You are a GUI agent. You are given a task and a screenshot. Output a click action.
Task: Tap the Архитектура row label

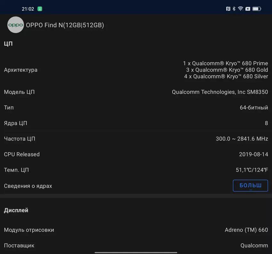point(20,70)
